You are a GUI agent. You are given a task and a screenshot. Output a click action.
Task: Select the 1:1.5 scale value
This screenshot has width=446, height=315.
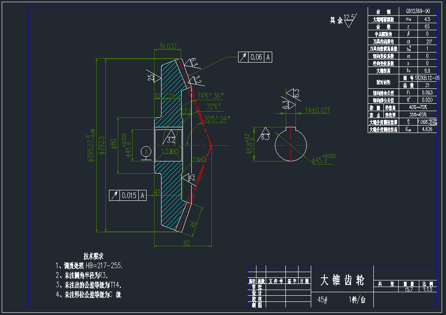(x=427, y=290)
